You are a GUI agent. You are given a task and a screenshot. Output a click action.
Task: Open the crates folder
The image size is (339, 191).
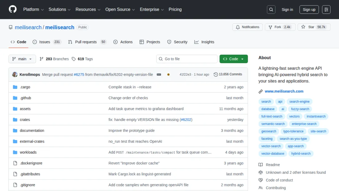[25, 120]
